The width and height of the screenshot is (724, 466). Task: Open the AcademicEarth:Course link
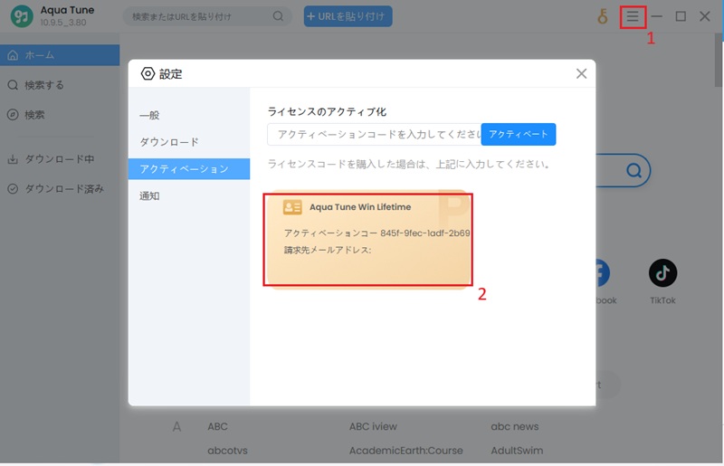pyautogui.click(x=405, y=451)
